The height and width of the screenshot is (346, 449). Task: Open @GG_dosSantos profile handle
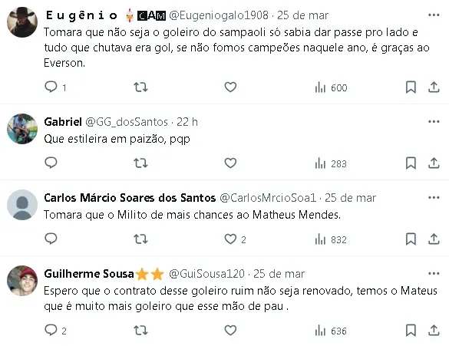[127, 122]
